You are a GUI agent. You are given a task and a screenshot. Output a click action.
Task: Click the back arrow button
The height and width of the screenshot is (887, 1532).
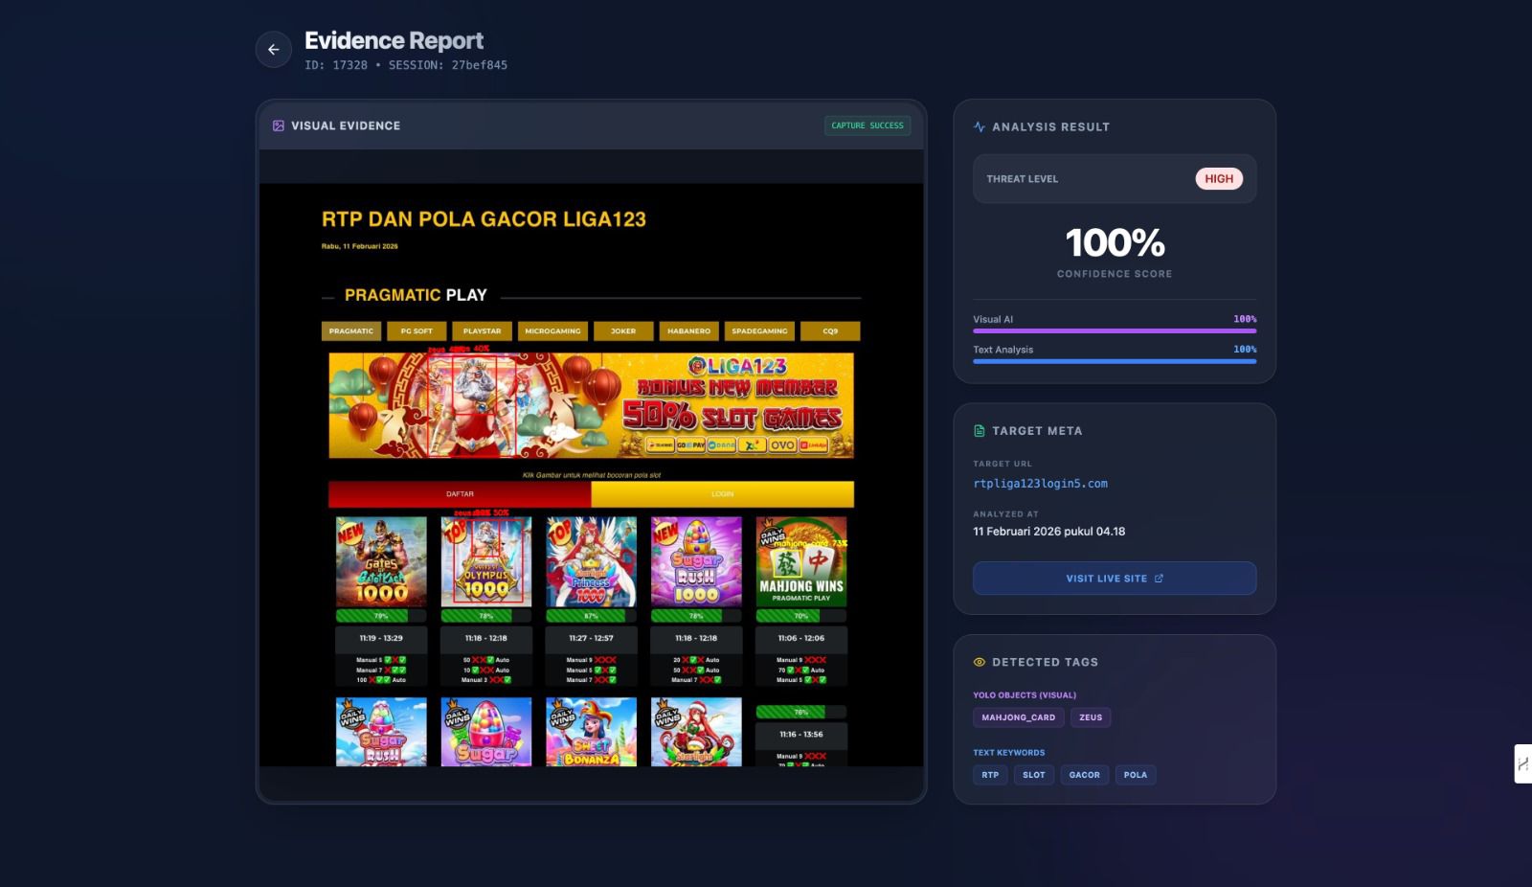274,50
